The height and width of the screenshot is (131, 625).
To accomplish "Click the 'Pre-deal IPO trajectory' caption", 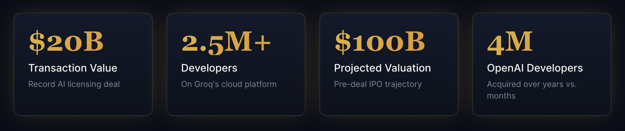I will (378, 84).
